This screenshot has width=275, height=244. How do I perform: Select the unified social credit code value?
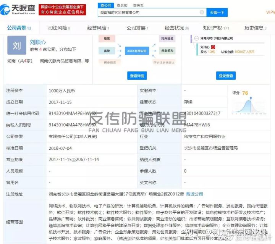click(73, 113)
